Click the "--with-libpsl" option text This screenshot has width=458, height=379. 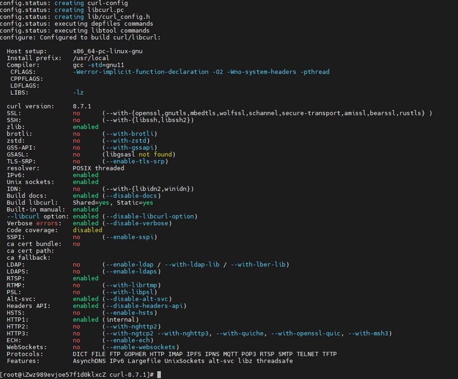(130, 292)
